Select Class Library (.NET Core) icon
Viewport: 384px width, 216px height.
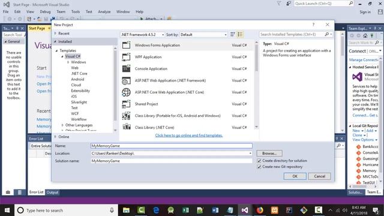point(127,127)
